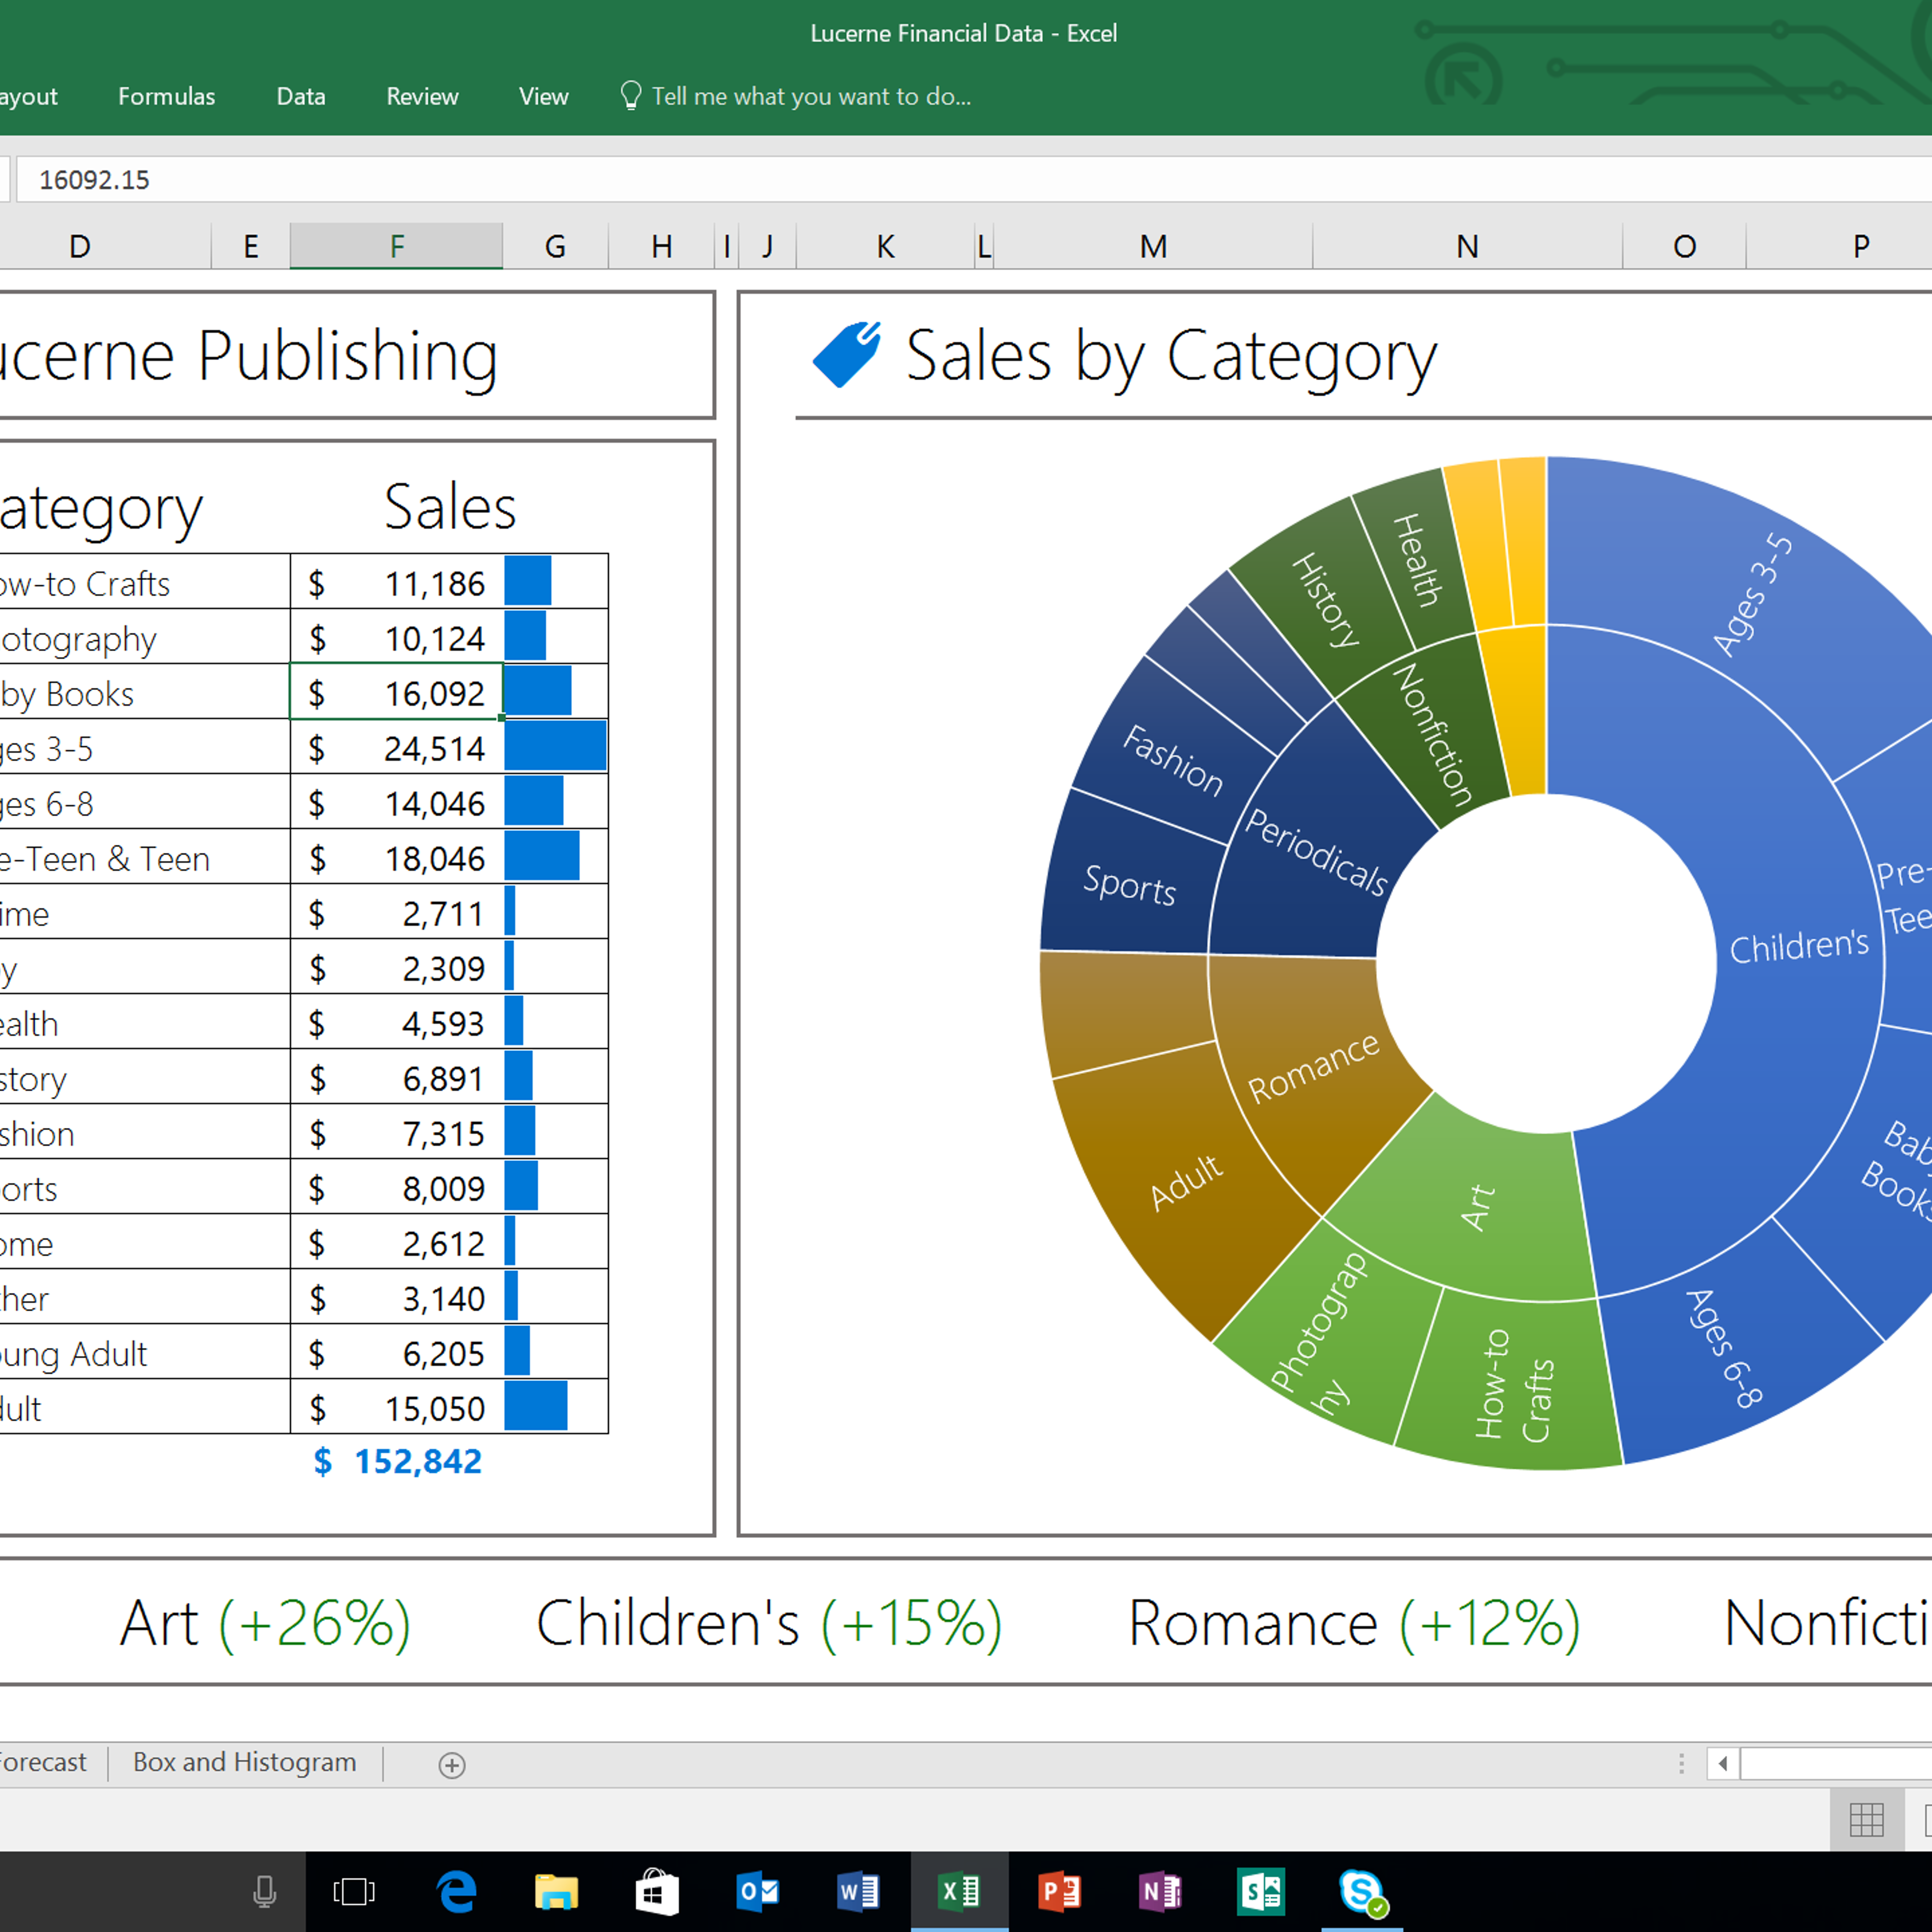Click the total $ 152,842 cell

point(398,1462)
